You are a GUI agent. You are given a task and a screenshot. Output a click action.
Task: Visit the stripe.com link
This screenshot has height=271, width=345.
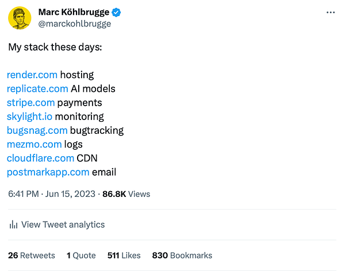pyautogui.click(x=31, y=103)
